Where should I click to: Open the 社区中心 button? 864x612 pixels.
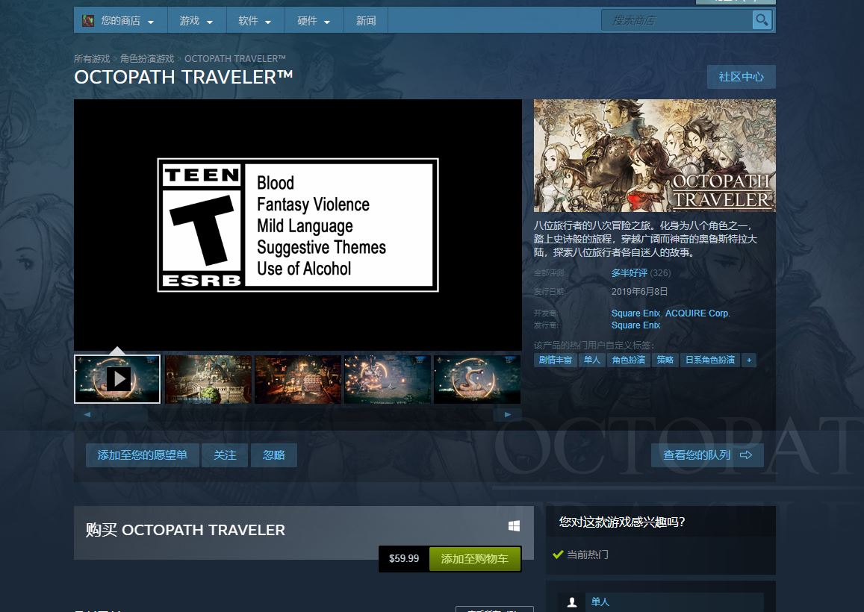coord(741,77)
